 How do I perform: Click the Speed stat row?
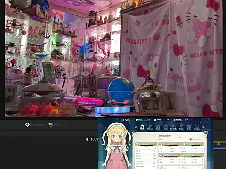tap(146, 156)
